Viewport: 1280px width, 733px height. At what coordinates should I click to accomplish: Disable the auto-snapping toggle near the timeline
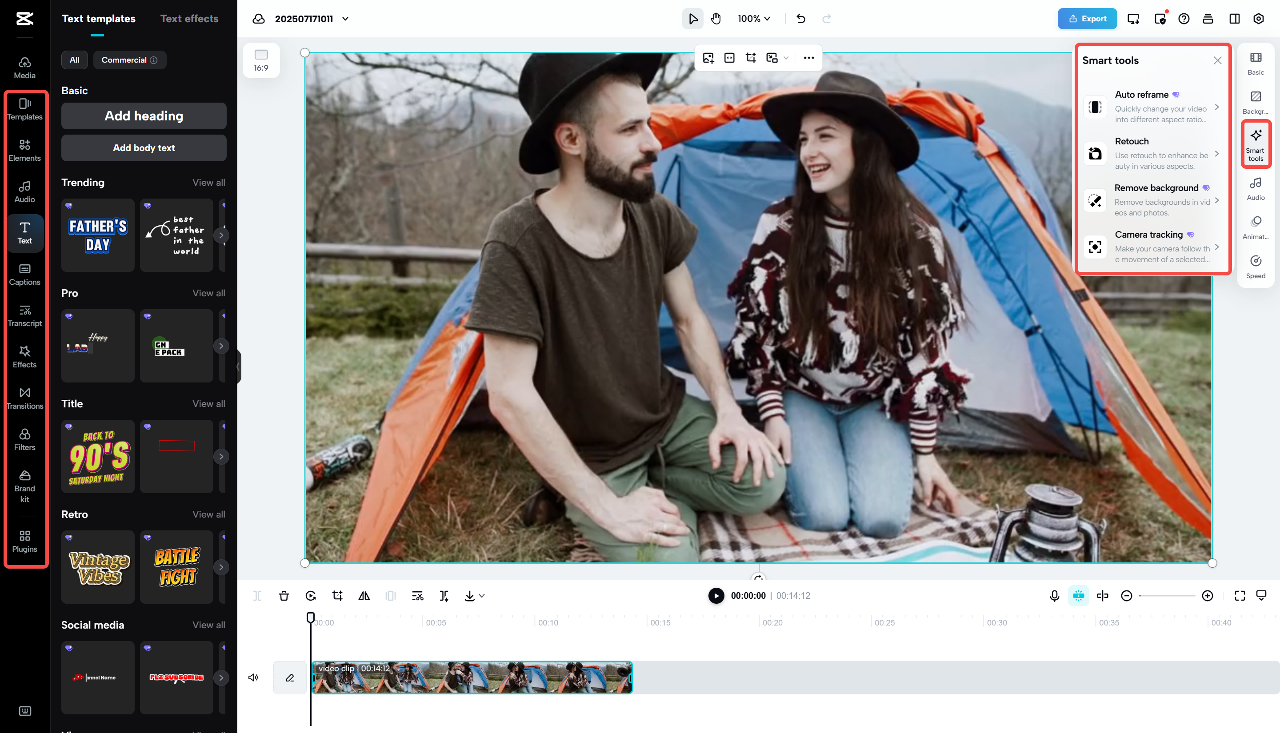1078,596
